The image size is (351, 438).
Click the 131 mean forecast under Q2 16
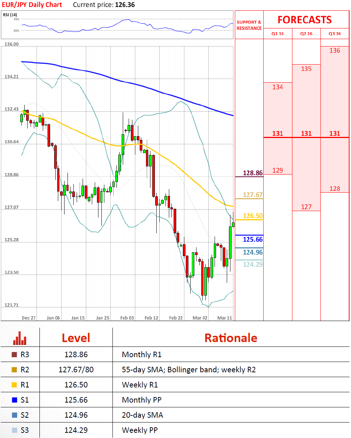(306, 134)
